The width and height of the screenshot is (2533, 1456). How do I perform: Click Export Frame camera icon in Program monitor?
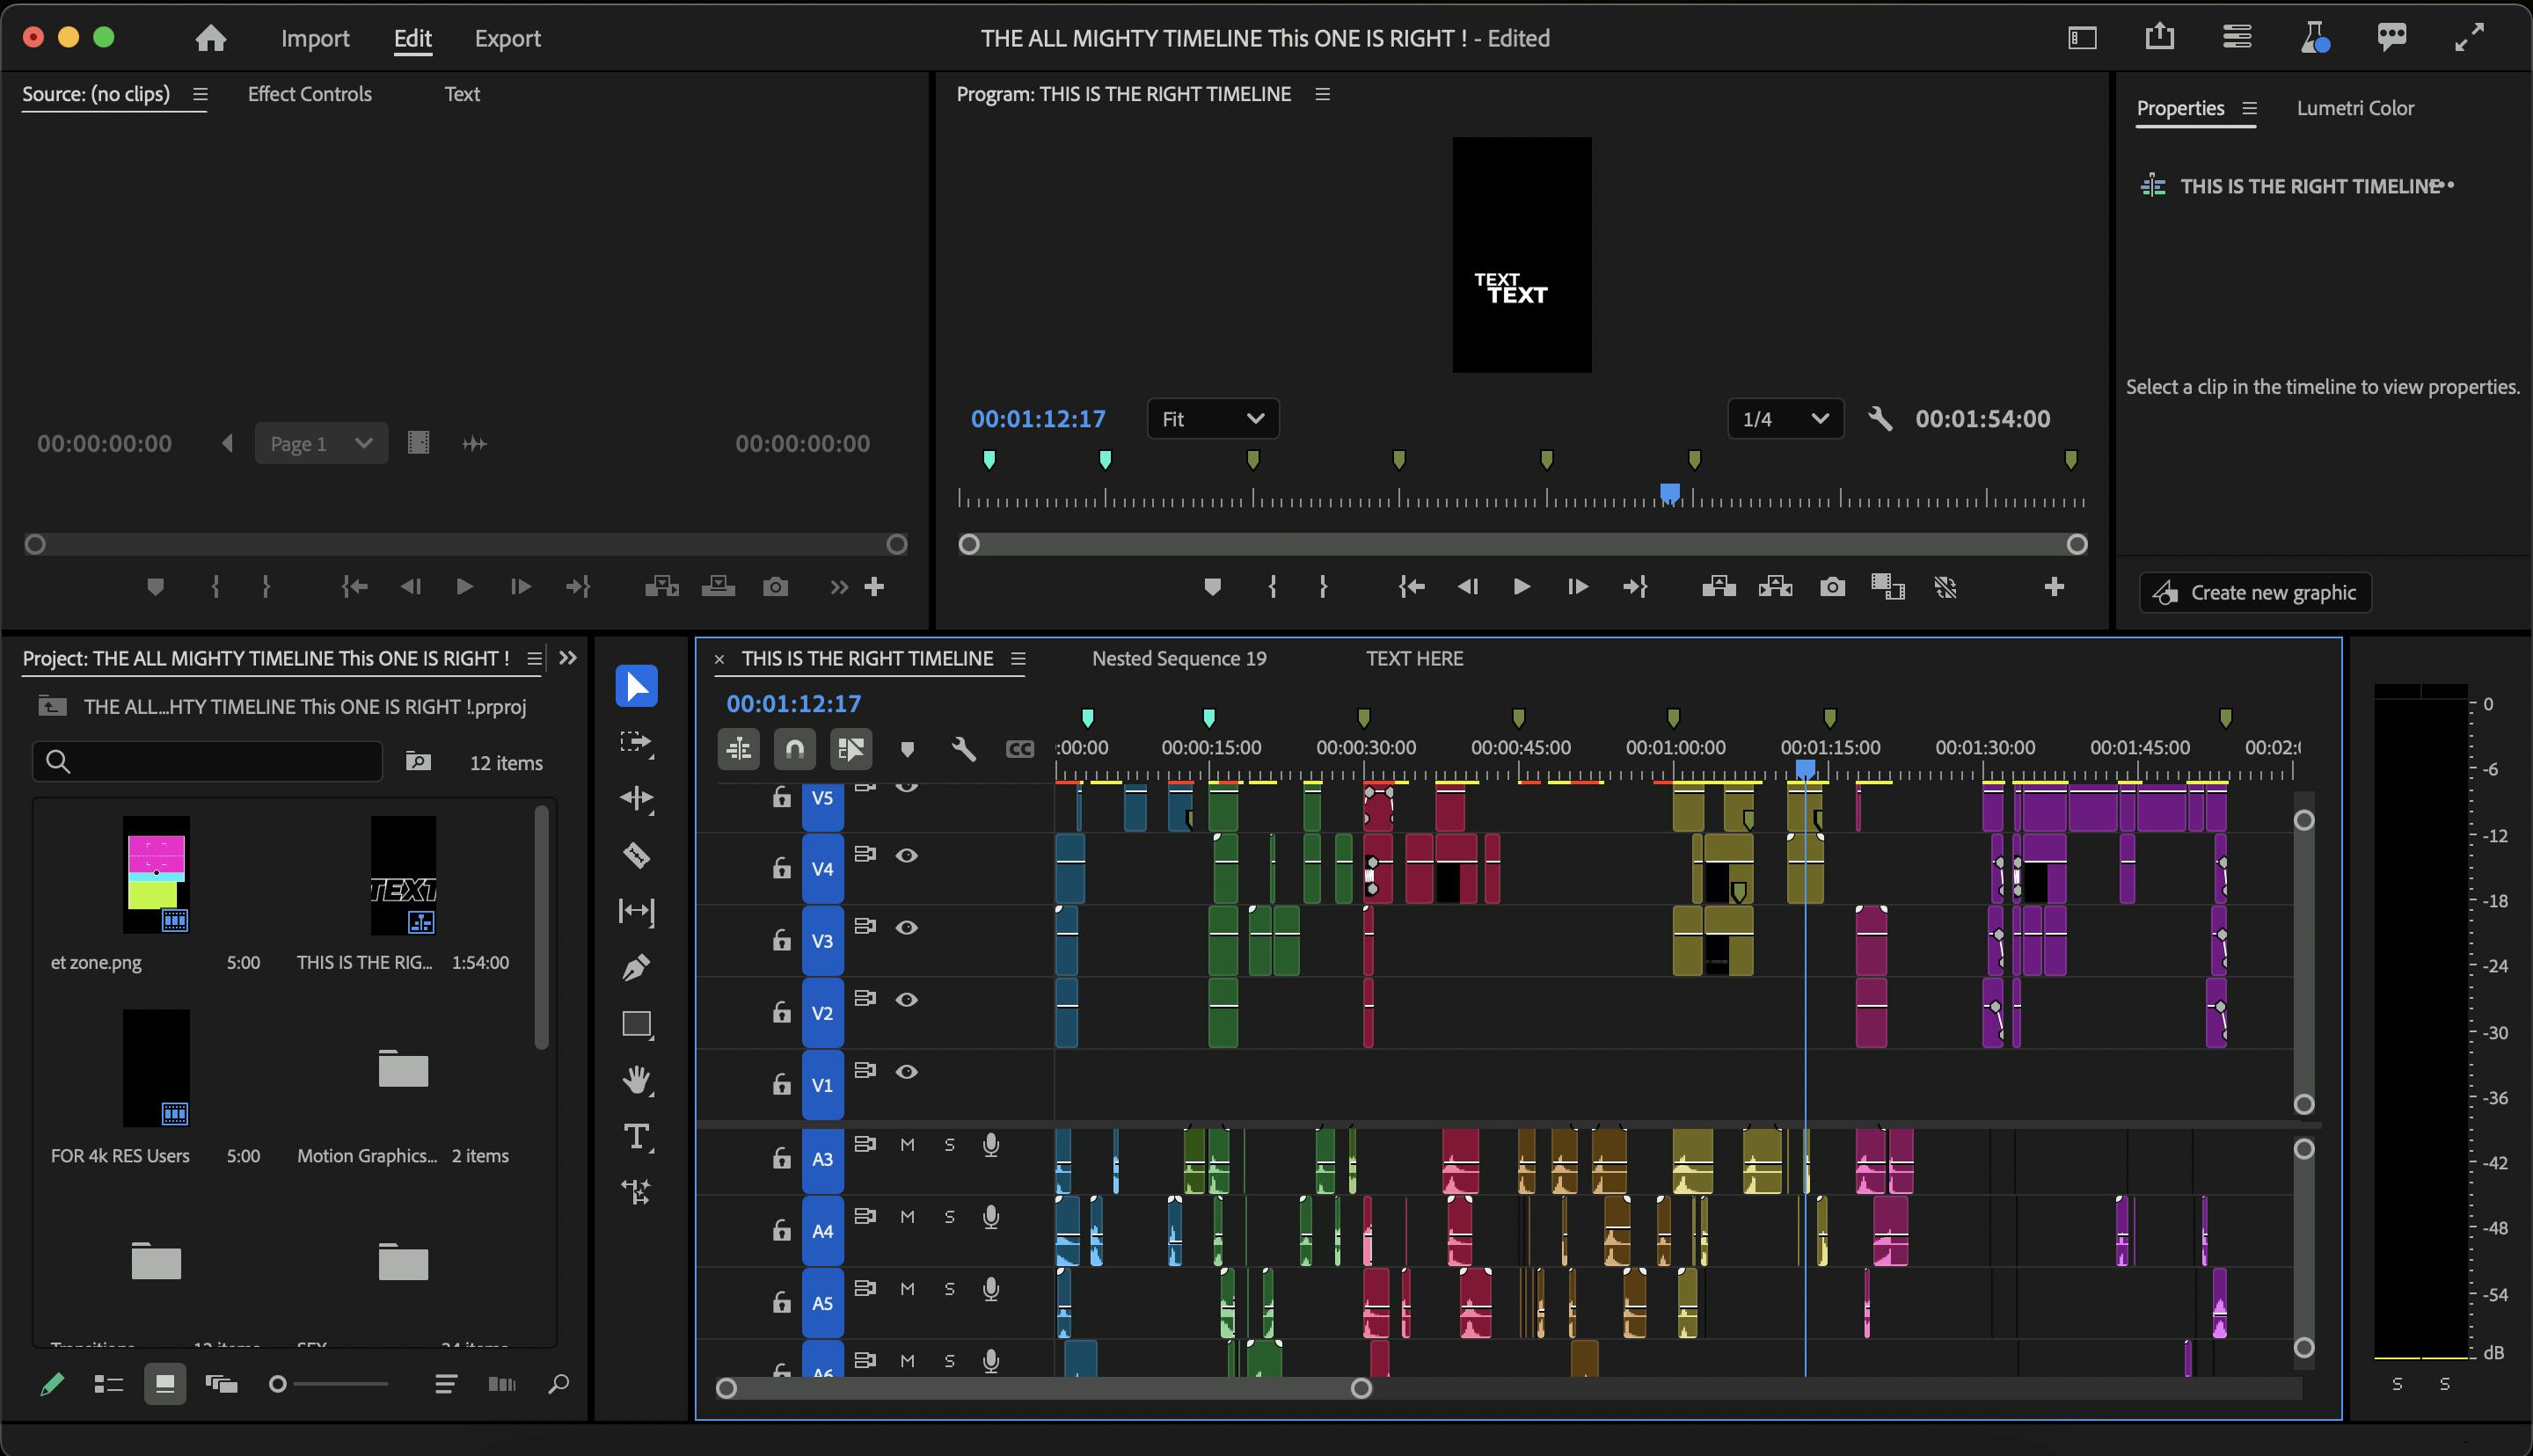pyautogui.click(x=1832, y=587)
